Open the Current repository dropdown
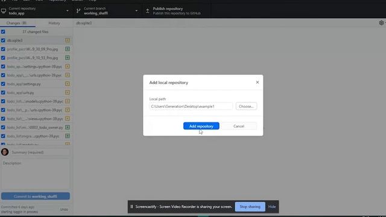 [36, 11]
